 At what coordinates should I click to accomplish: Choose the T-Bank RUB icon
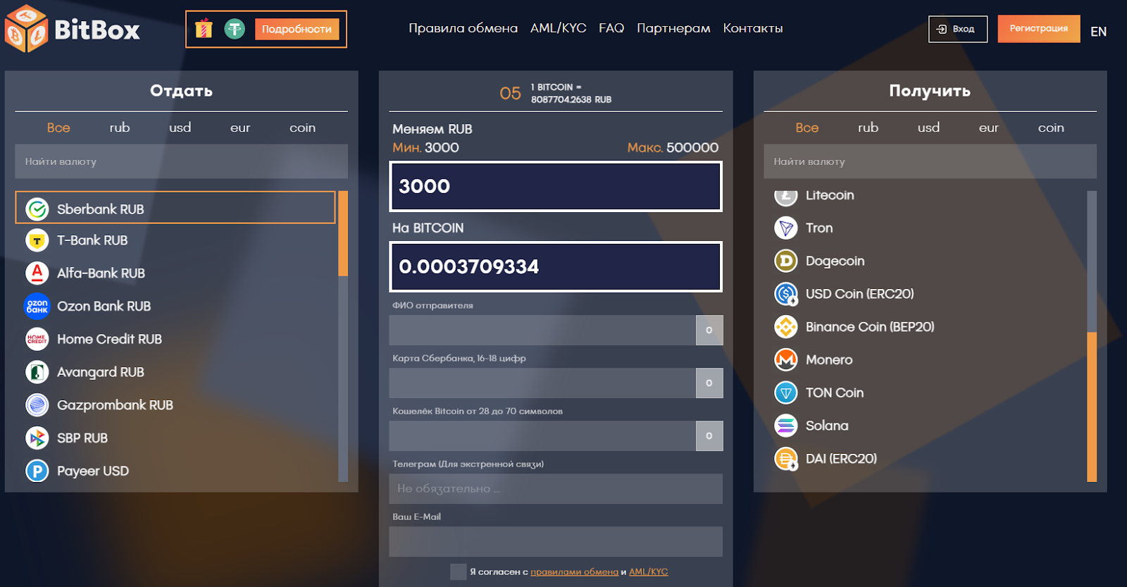click(37, 240)
